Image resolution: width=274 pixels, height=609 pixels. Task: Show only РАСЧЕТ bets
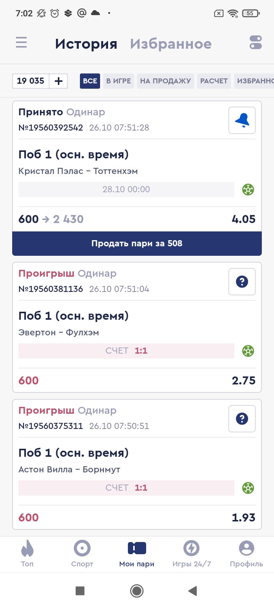[x=214, y=81]
